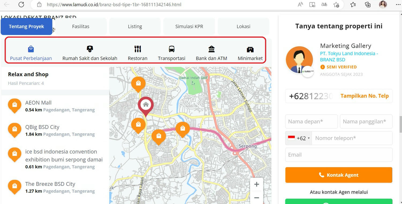
Task: Click the SEMI VERIFIED badge
Action: coord(338,67)
